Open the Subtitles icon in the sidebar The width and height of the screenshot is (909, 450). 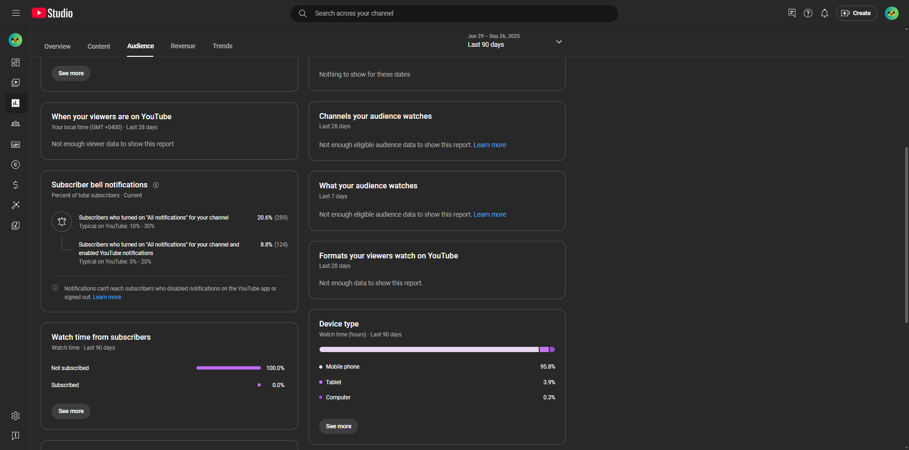16,145
